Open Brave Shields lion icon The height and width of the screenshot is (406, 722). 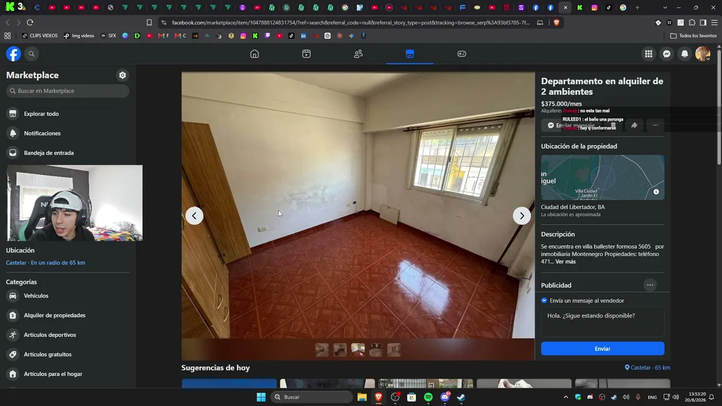[556, 23]
